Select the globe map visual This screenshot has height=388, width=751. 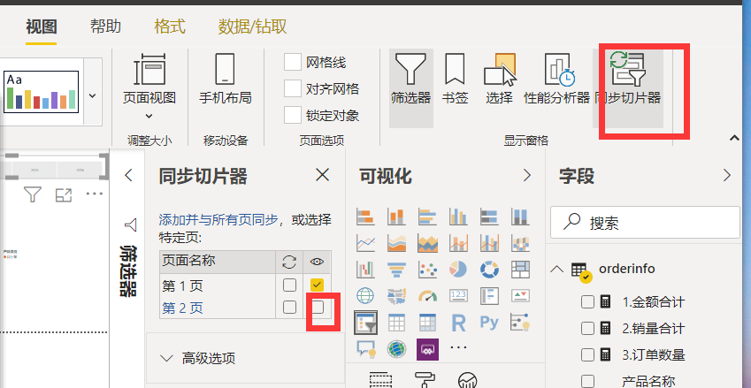pyautogui.click(x=365, y=296)
